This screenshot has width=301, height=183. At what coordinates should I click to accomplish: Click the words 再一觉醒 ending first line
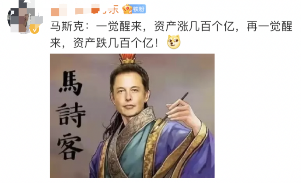pyautogui.click(x=269, y=26)
